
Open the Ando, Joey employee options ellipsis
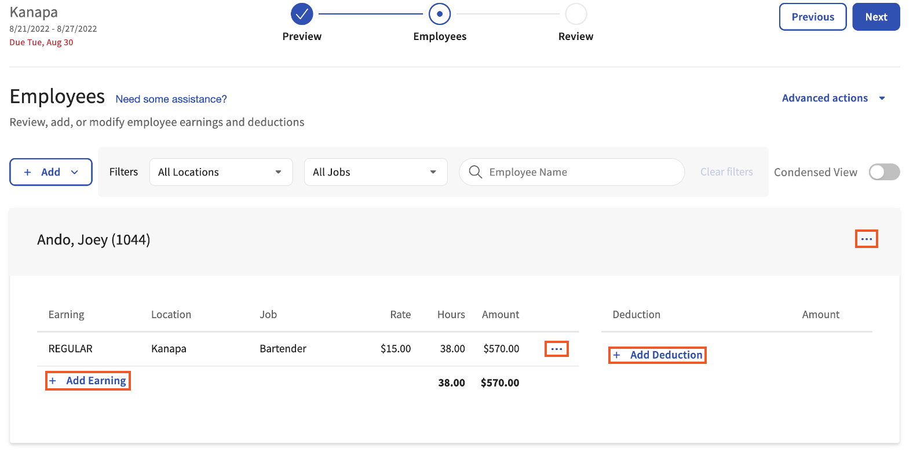[866, 239]
